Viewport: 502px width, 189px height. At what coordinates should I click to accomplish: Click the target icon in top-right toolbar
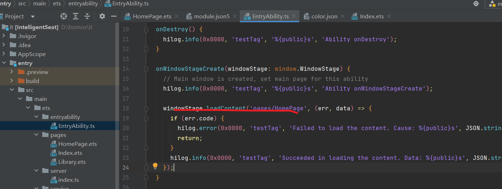pyautogui.click(x=476, y=4)
